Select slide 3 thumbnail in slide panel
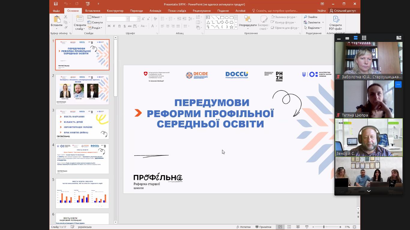Image resolution: width=410 pixels, height=230 pixels. tap(82, 124)
